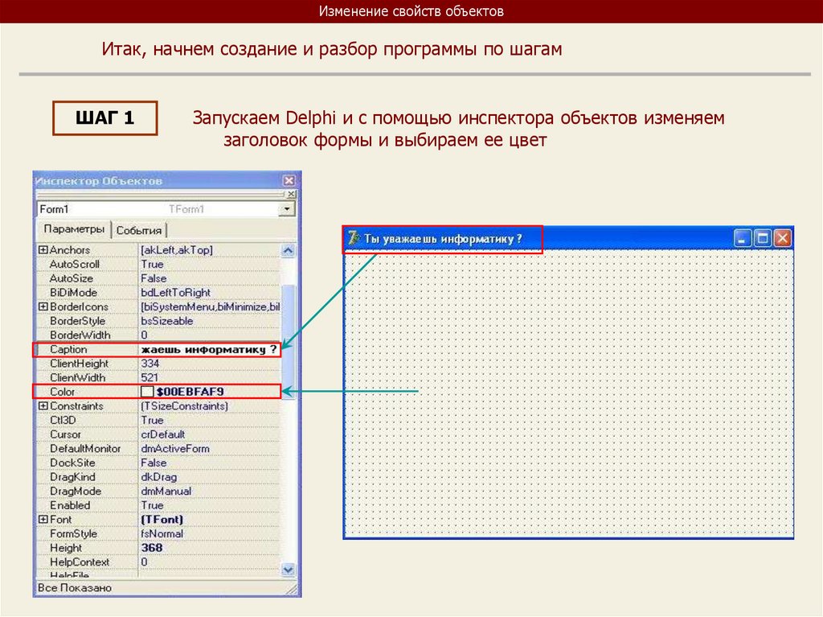
Task: Select the BorderWidth property name
Action: tap(80, 335)
